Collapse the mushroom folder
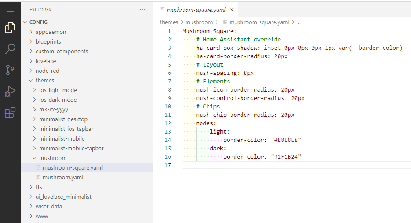This screenshot has width=411, height=223. (x=53, y=158)
